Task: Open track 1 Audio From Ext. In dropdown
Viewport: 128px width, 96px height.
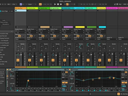Action: 20,31
